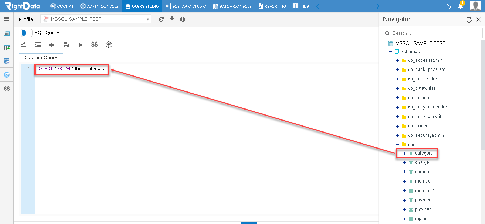The width and height of the screenshot is (485, 224).
Task: Select the corporation table
Action: (426, 172)
